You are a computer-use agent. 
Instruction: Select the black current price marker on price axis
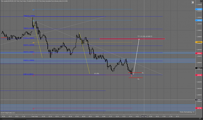pyautogui.click(x=199, y=68)
